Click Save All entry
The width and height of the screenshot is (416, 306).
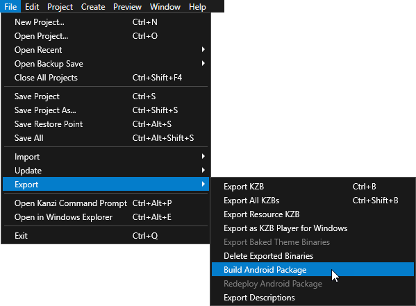point(106,138)
